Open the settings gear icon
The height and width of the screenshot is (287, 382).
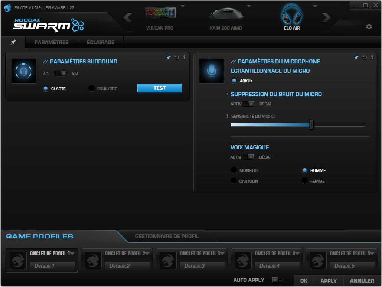[x=369, y=27]
